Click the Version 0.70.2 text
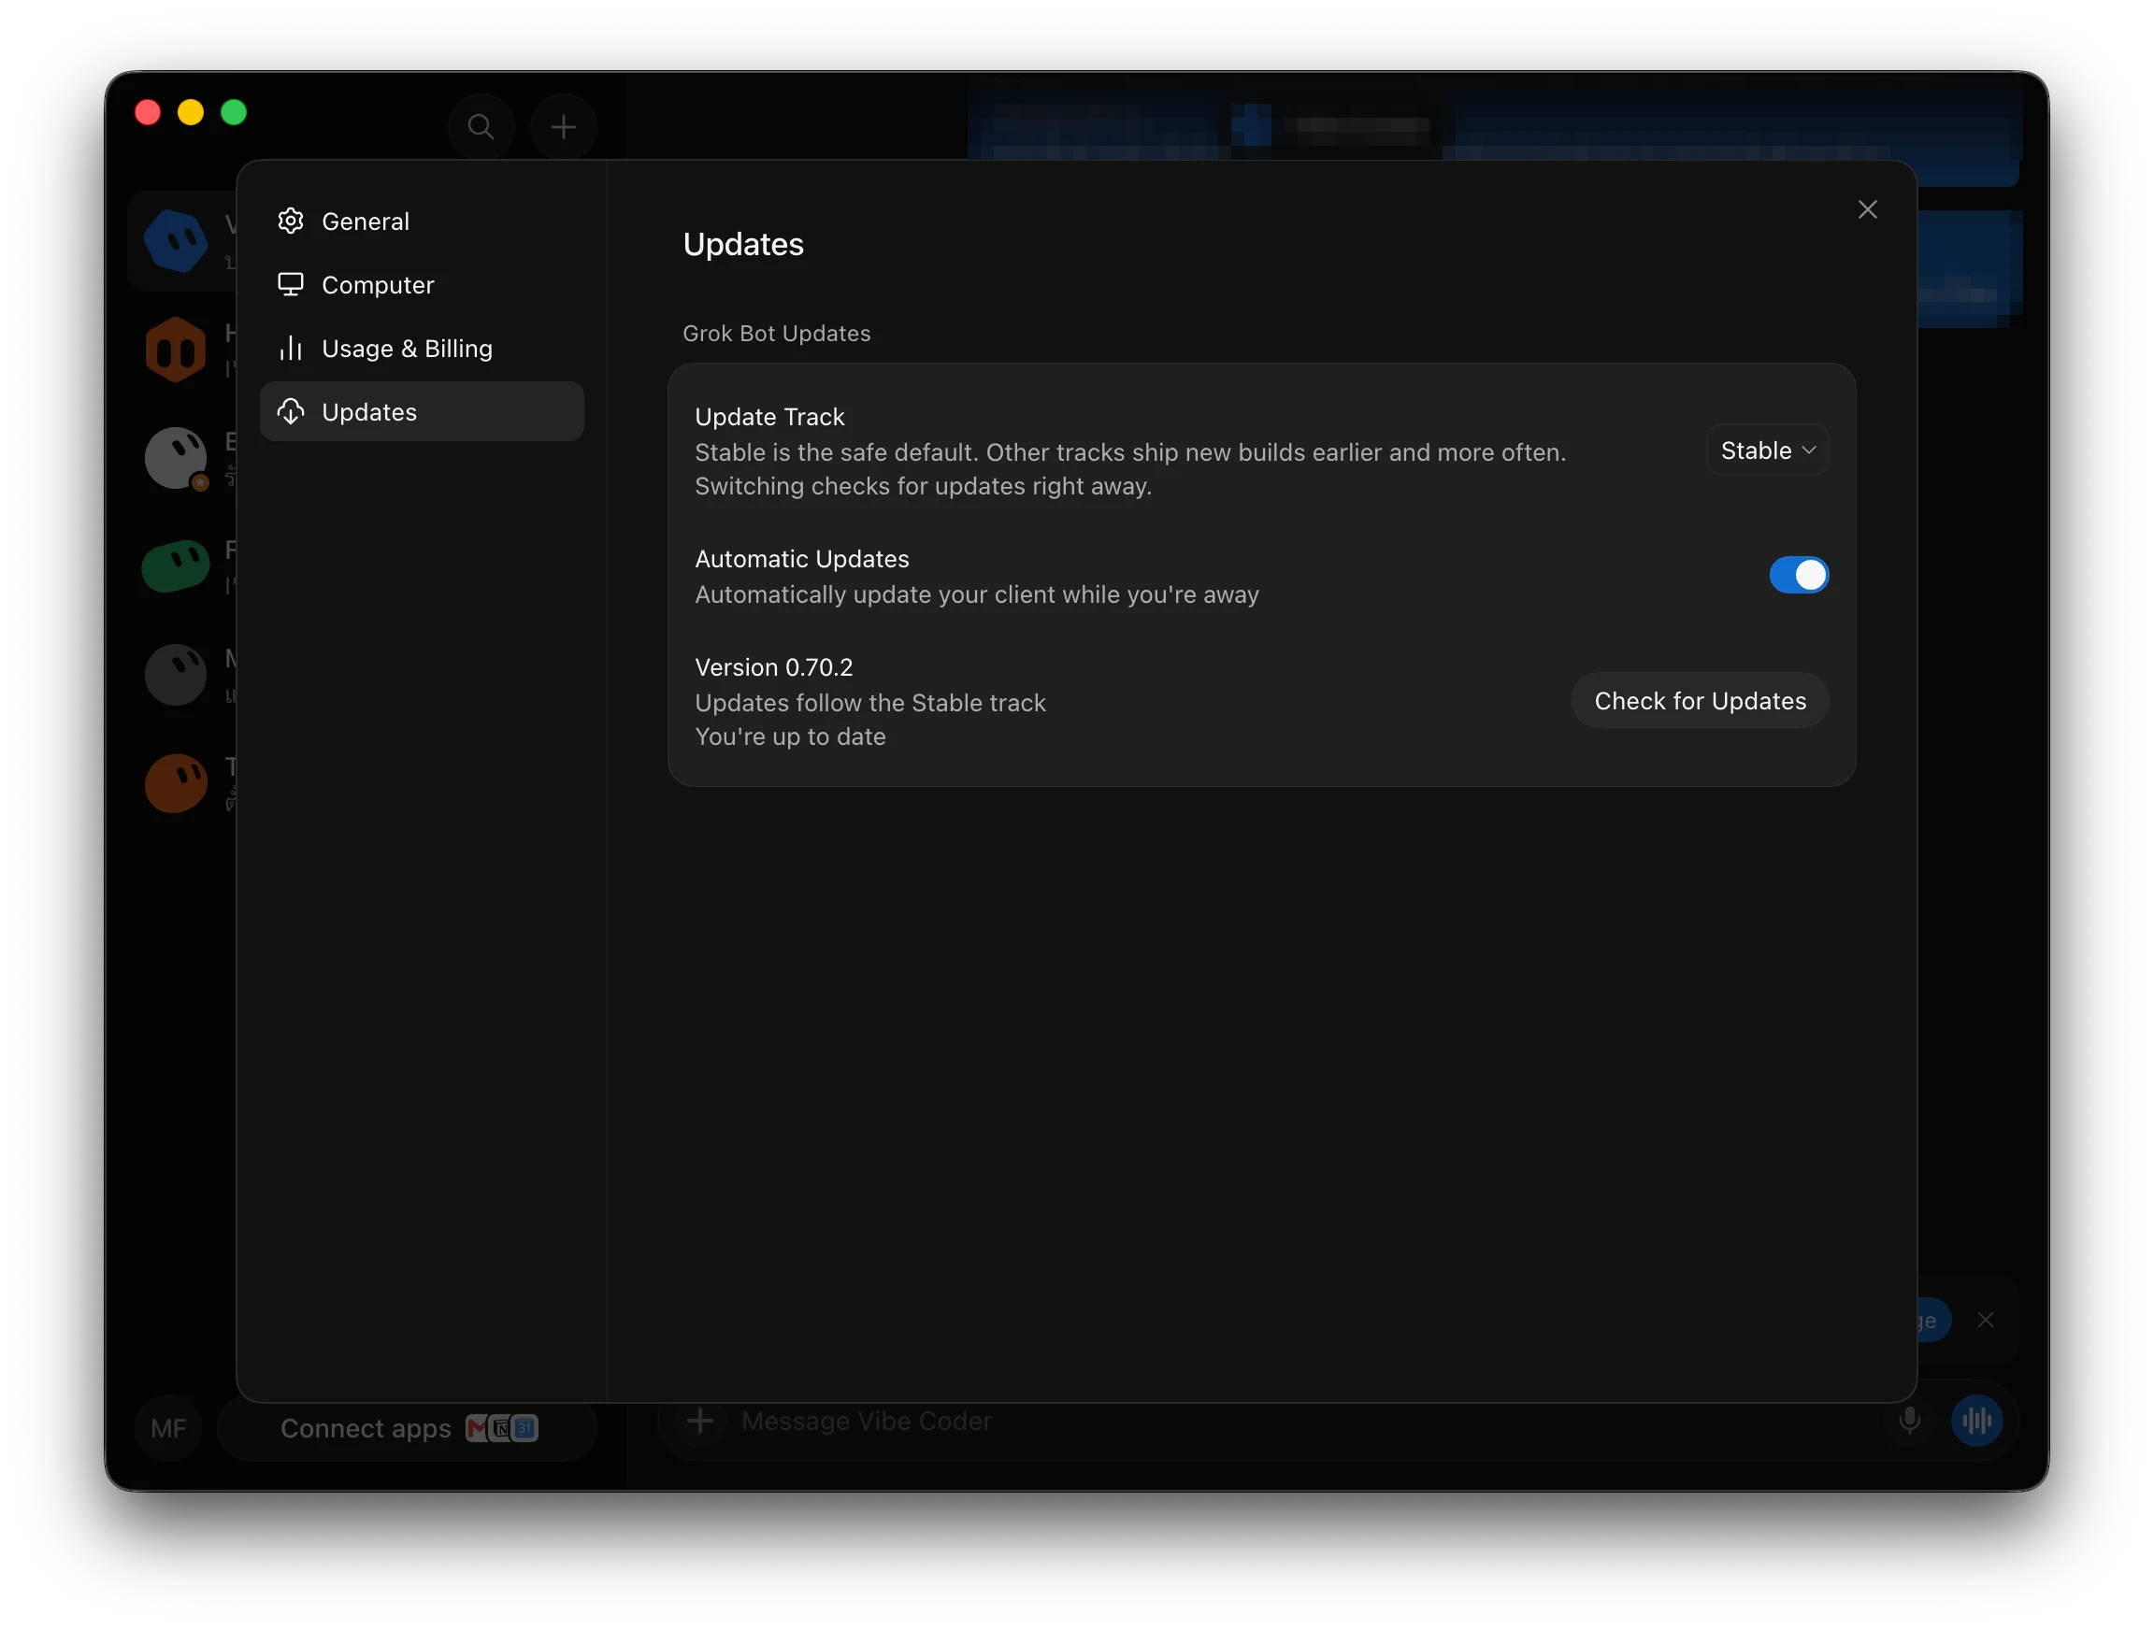Screen dimensions: 2154x1630 click(x=774, y=667)
